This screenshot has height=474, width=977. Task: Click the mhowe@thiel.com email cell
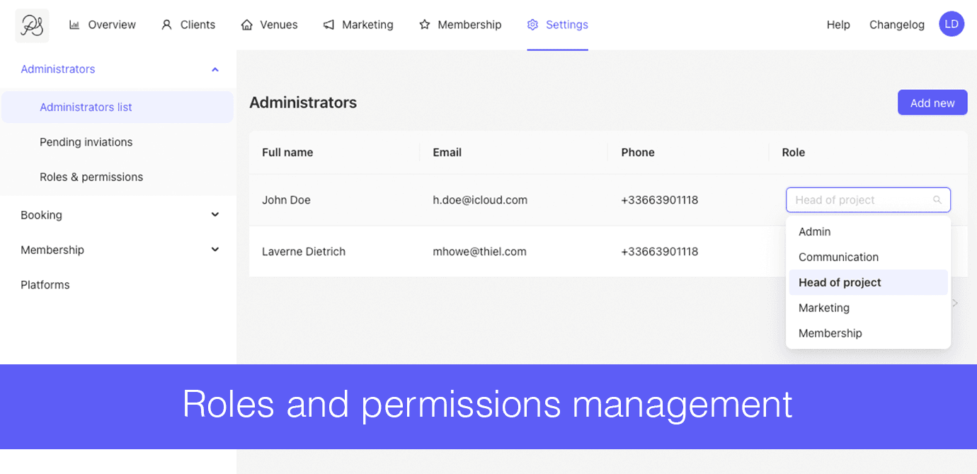479,252
